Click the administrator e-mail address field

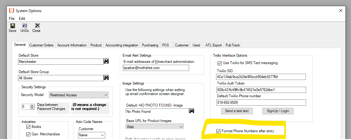tap(156, 68)
